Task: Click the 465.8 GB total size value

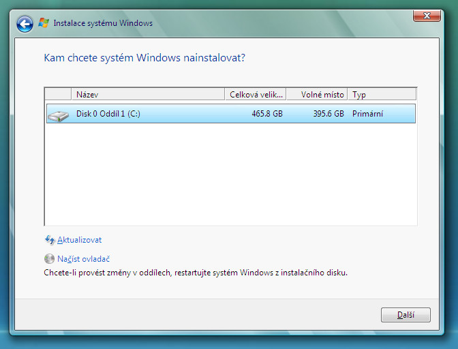Action: 267,114
